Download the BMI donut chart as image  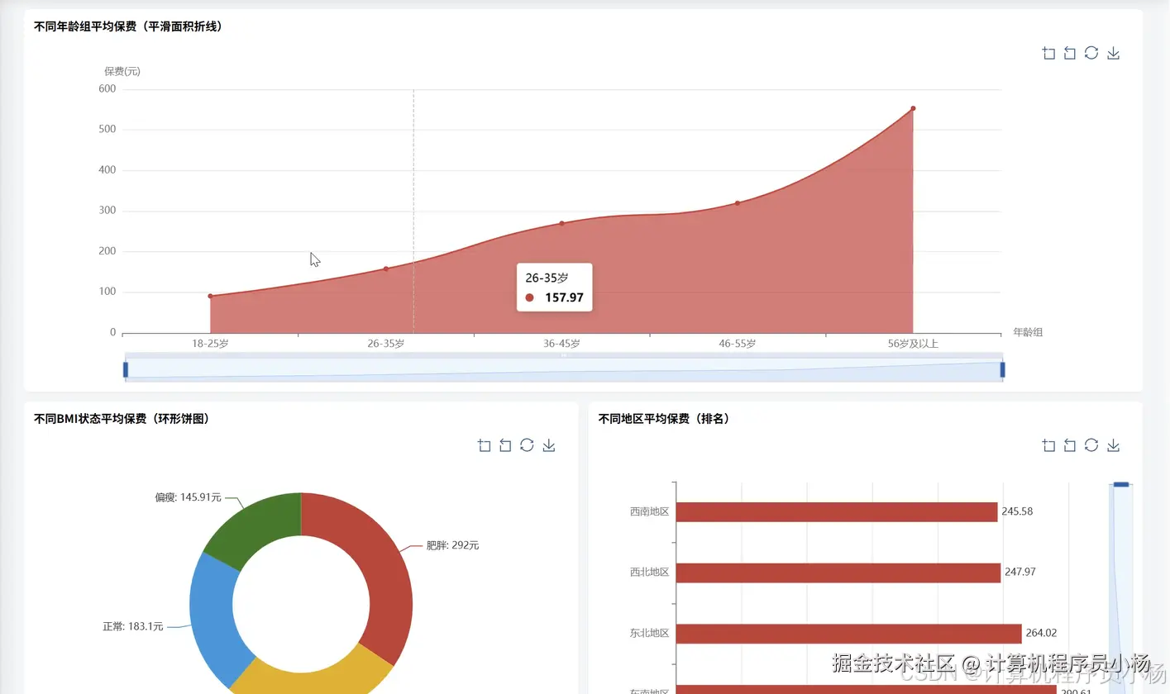click(548, 445)
